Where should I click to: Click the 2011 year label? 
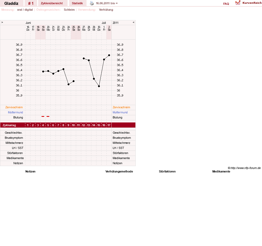click(x=115, y=23)
